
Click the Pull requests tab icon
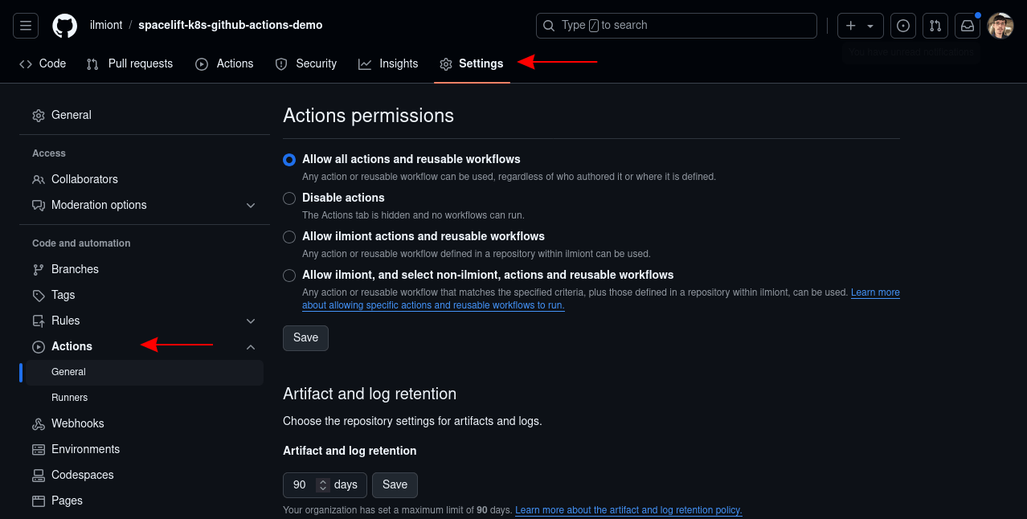click(x=92, y=63)
